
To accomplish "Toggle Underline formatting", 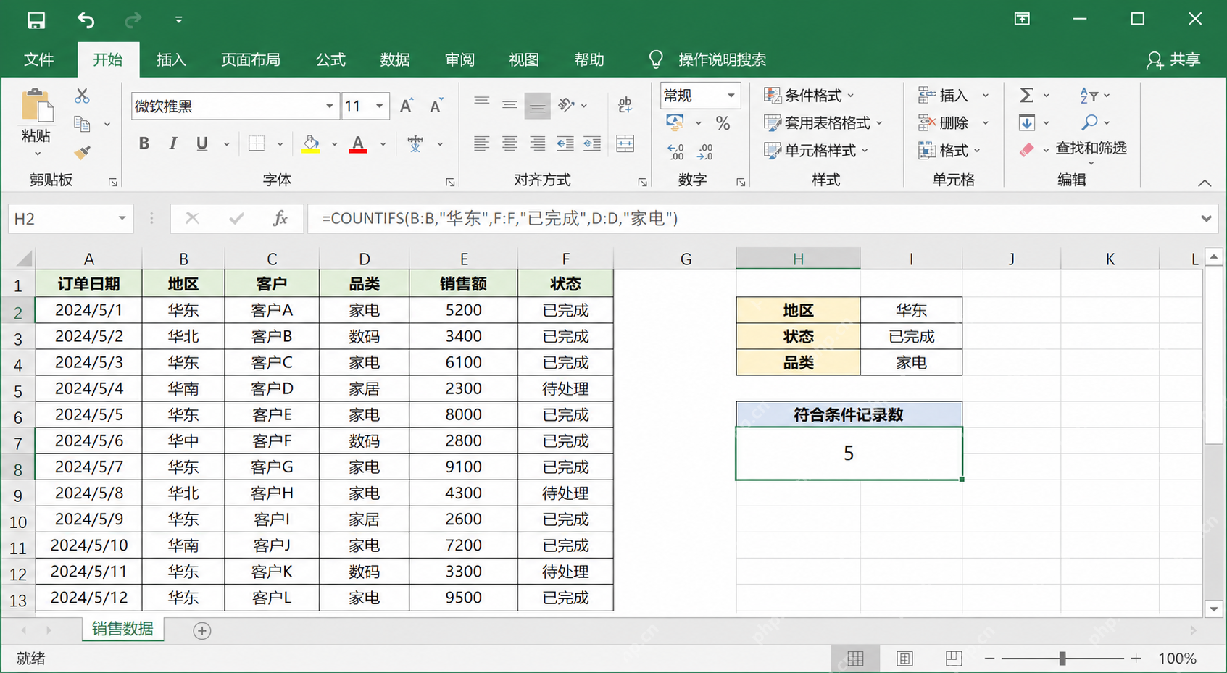I will 202,143.
